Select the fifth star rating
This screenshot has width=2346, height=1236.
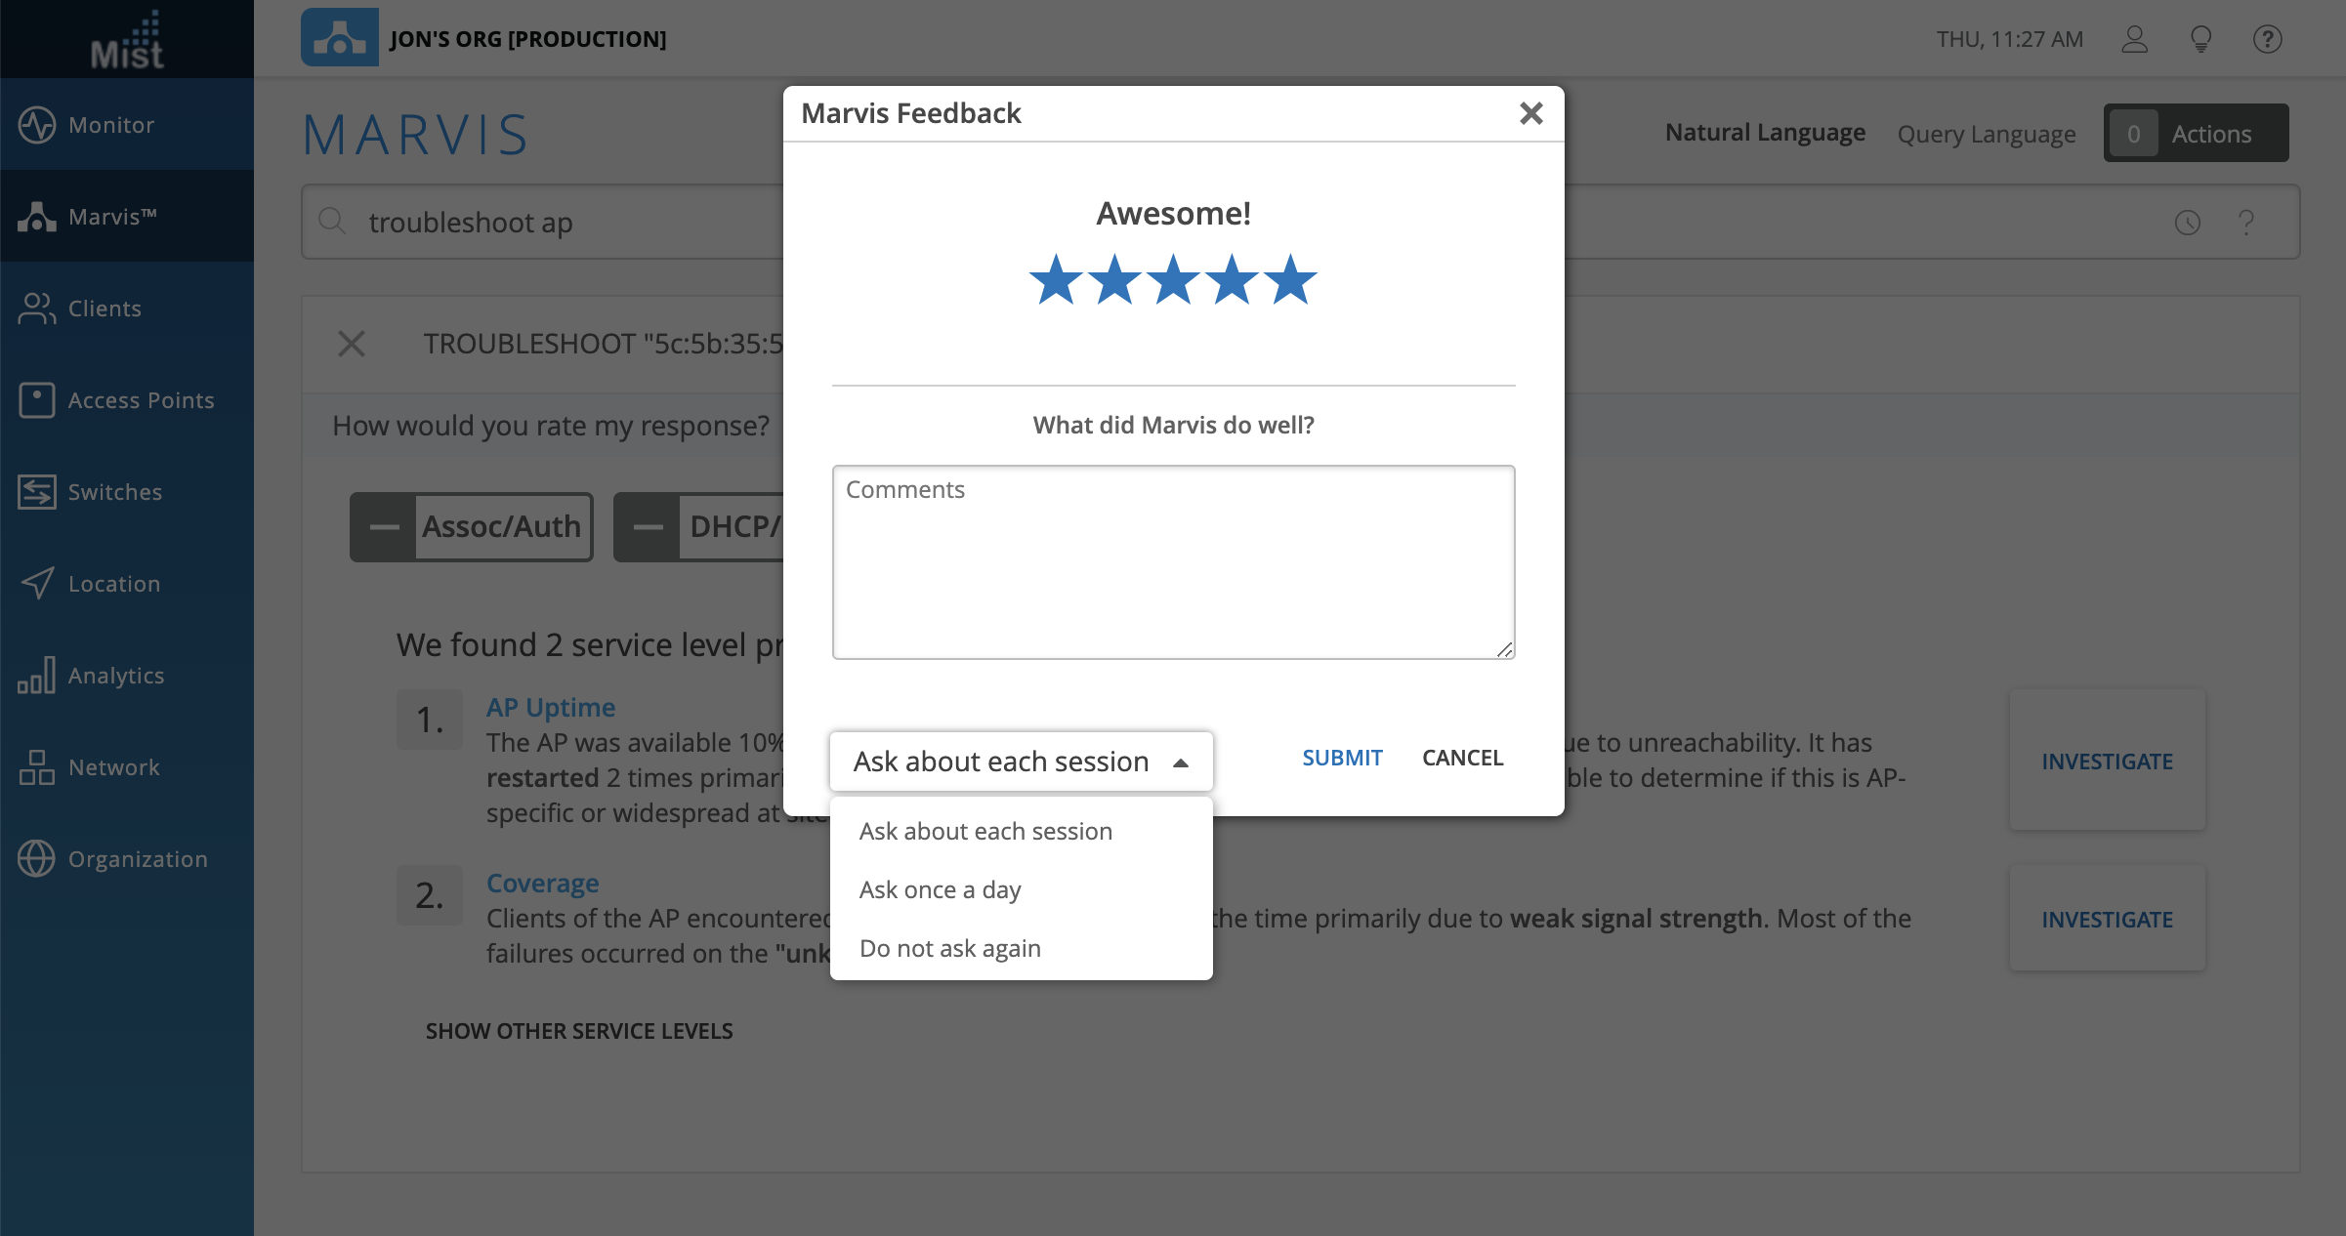click(1290, 280)
